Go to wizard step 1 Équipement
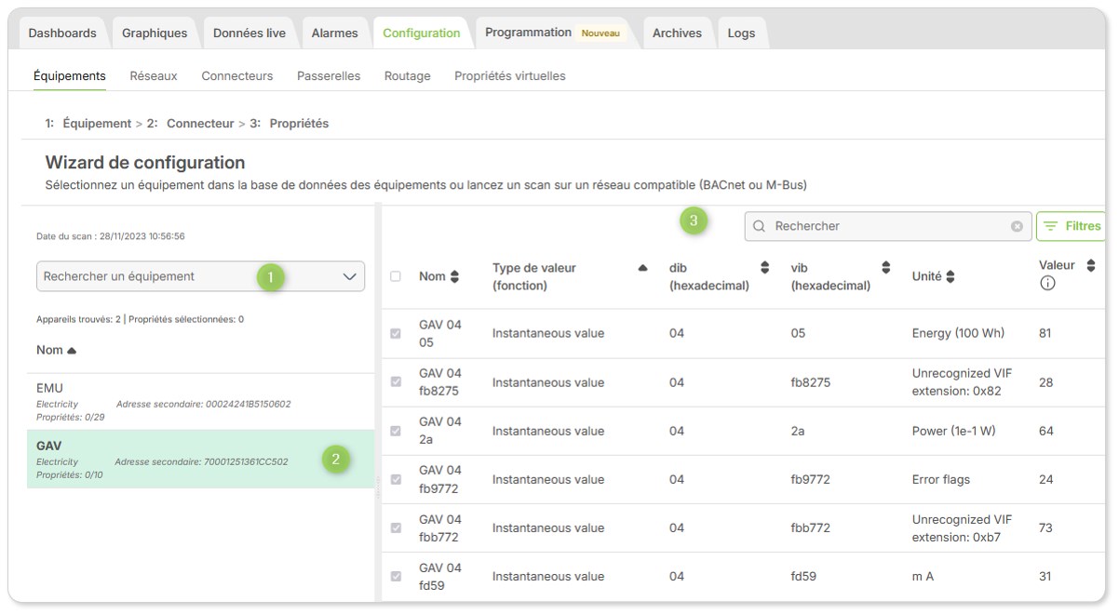 click(88, 123)
